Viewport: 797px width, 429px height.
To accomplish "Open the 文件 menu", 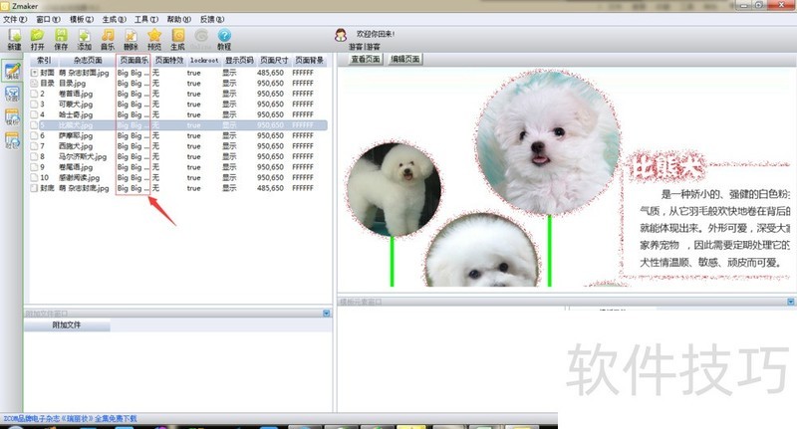I will point(15,19).
